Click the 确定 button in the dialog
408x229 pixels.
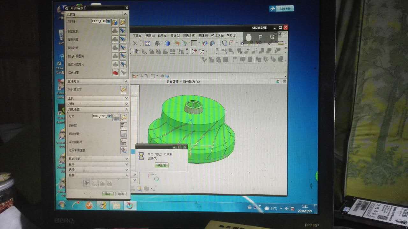[108, 194]
